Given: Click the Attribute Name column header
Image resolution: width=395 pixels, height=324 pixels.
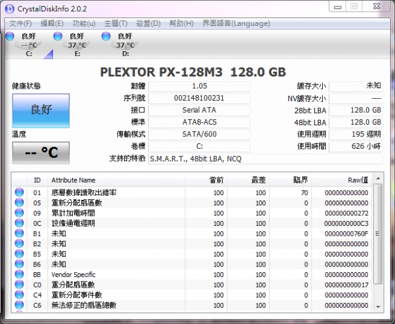Looking at the screenshot, I should pyautogui.click(x=117, y=180).
